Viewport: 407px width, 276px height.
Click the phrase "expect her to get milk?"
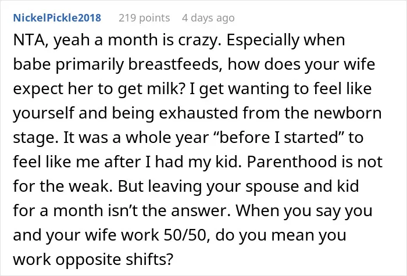(99, 89)
